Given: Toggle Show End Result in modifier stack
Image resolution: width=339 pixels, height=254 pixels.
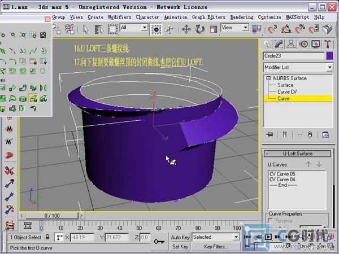Looking at the screenshot, I should coord(285,134).
